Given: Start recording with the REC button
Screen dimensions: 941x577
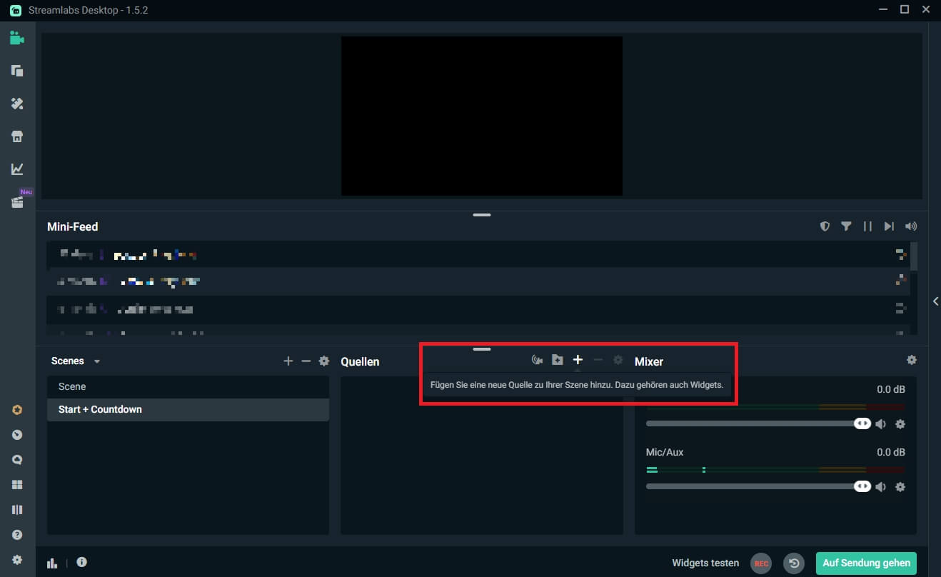Looking at the screenshot, I should tap(760, 563).
